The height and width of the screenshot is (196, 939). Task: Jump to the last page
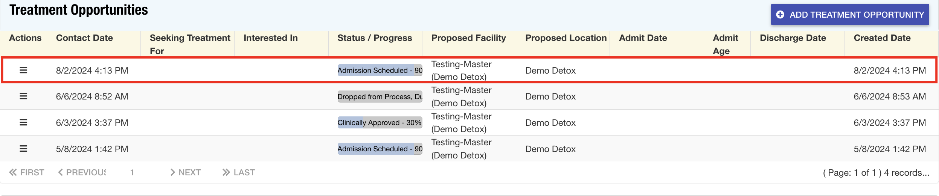239,172
